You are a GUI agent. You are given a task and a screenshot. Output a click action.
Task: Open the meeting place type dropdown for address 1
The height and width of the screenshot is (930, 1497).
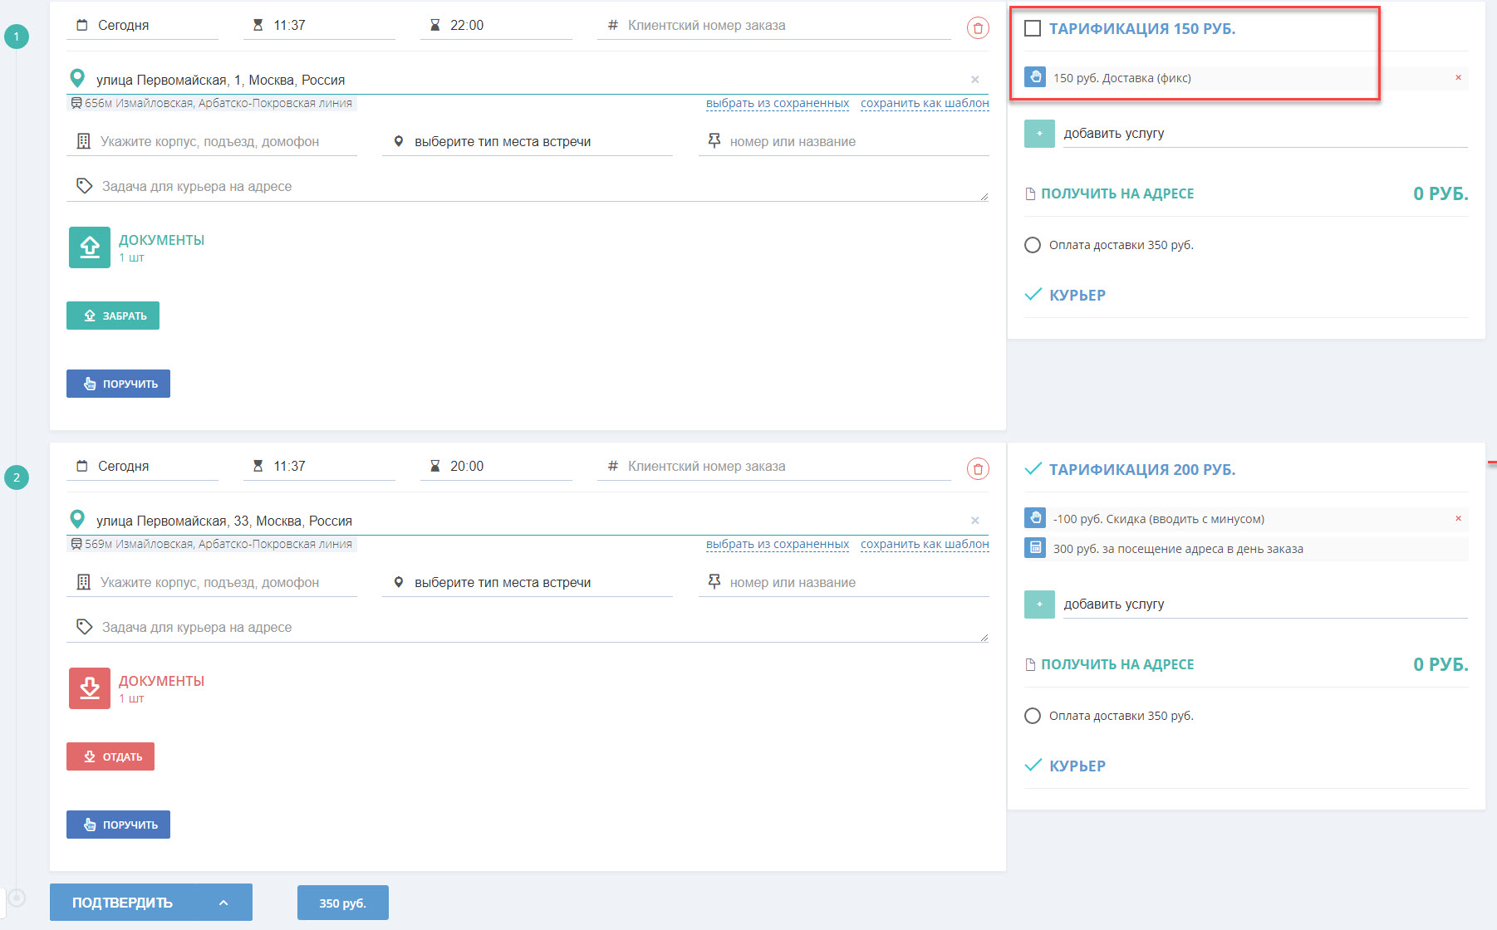(x=528, y=142)
